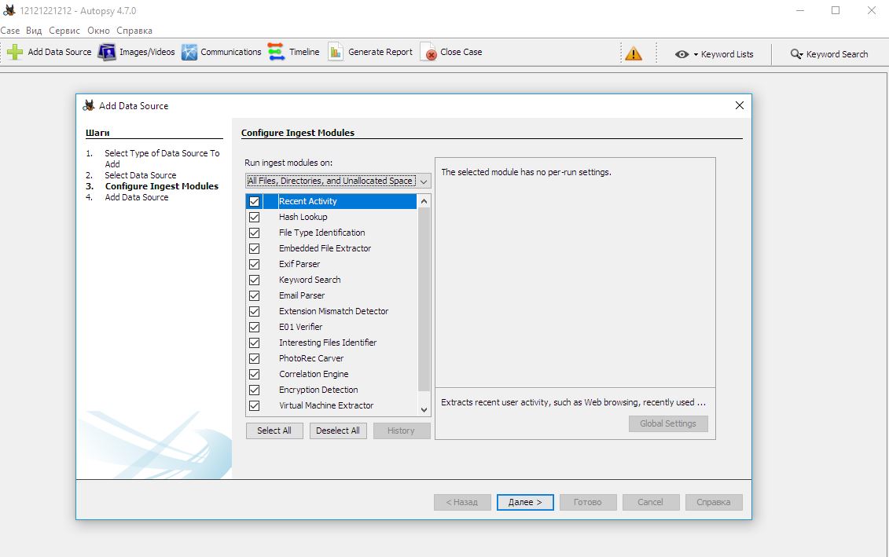This screenshot has height=557, width=889.
Task: Disable the Encryption Detection module
Action: tap(254, 390)
